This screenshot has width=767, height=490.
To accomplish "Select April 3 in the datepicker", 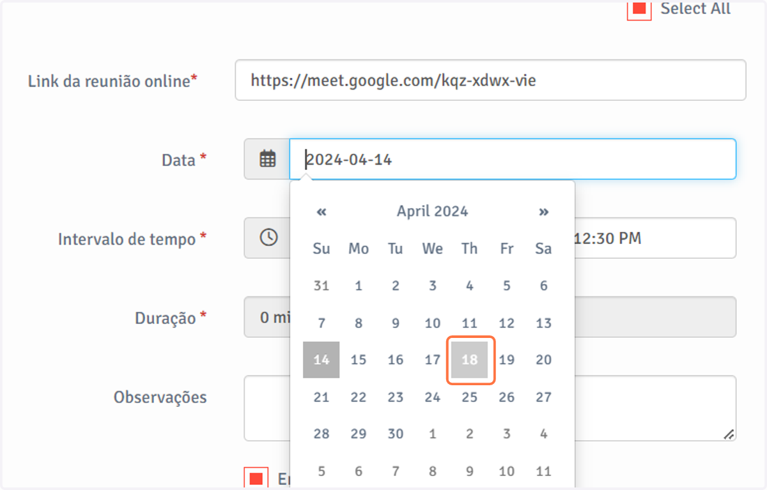I will (x=433, y=286).
